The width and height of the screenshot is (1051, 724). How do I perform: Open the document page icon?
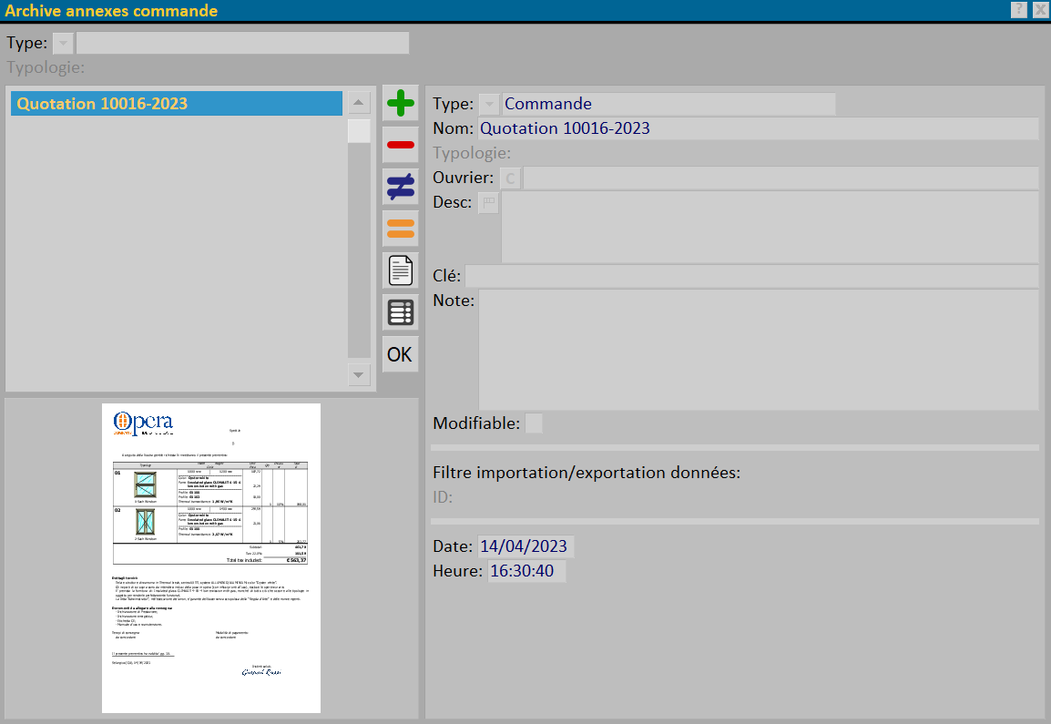[400, 270]
